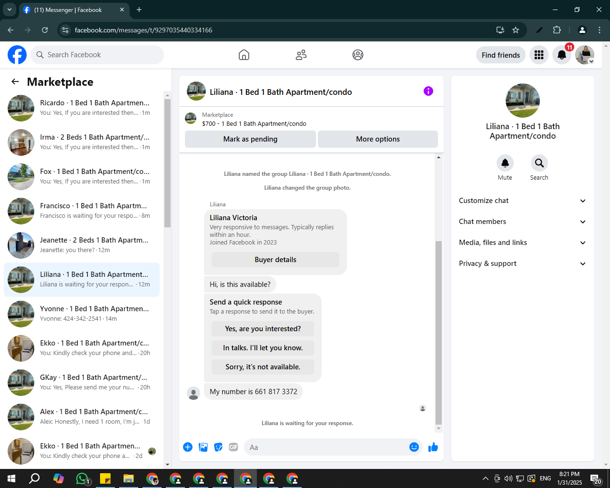Send quick reply "Yes, are you interested?"
The width and height of the screenshot is (610, 488).
263,329
